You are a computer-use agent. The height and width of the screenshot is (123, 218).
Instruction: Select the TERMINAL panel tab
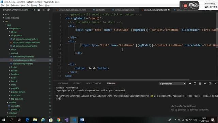111,83
